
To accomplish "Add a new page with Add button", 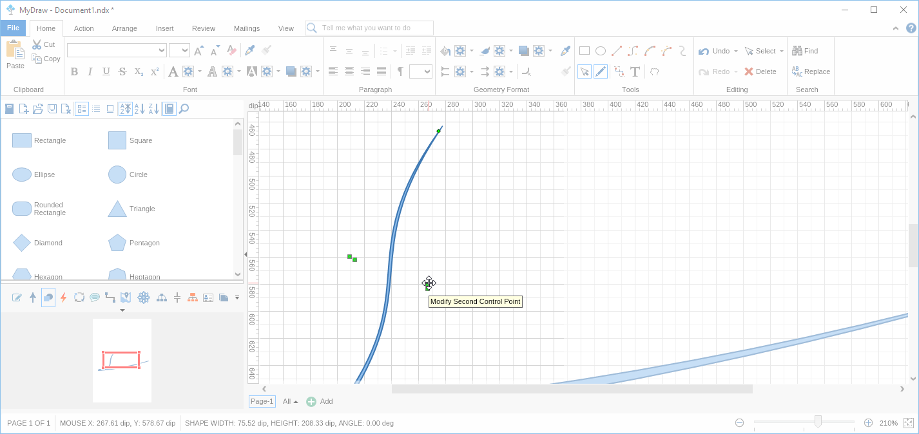I will click(320, 402).
